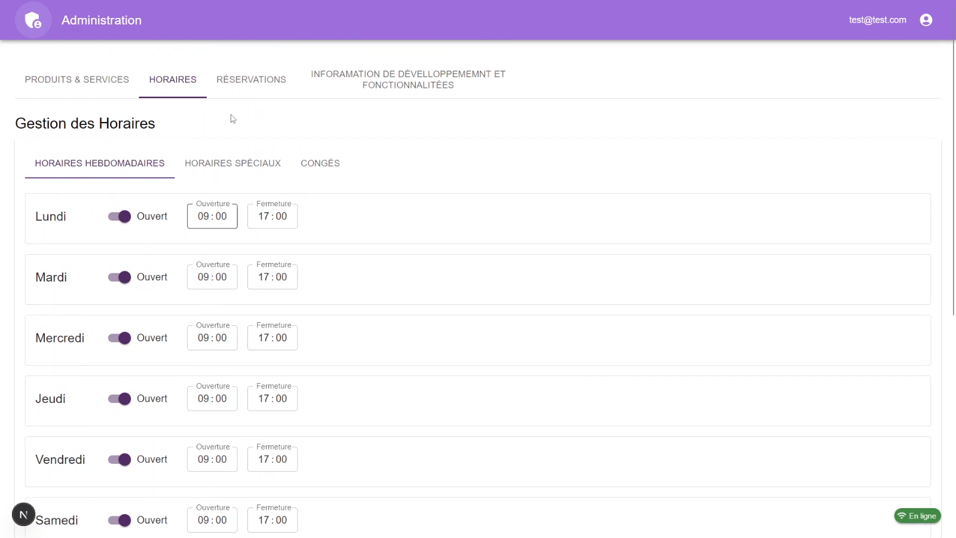Open the Réservations tab
This screenshot has width=956, height=538.
click(251, 80)
